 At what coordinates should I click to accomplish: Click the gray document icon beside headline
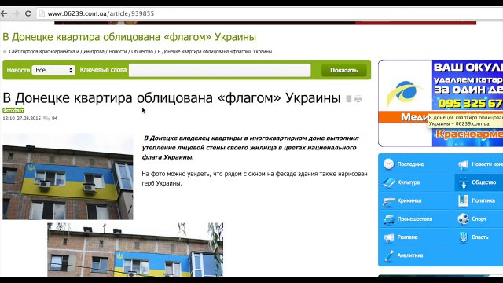pyautogui.click(x=349, y=99)
